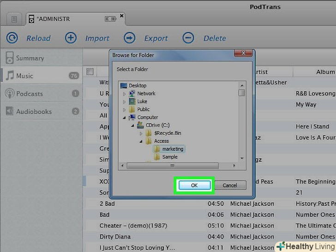Click the $Recycle.Bin folder icon

pyautogui.click(x=149, y=133)
